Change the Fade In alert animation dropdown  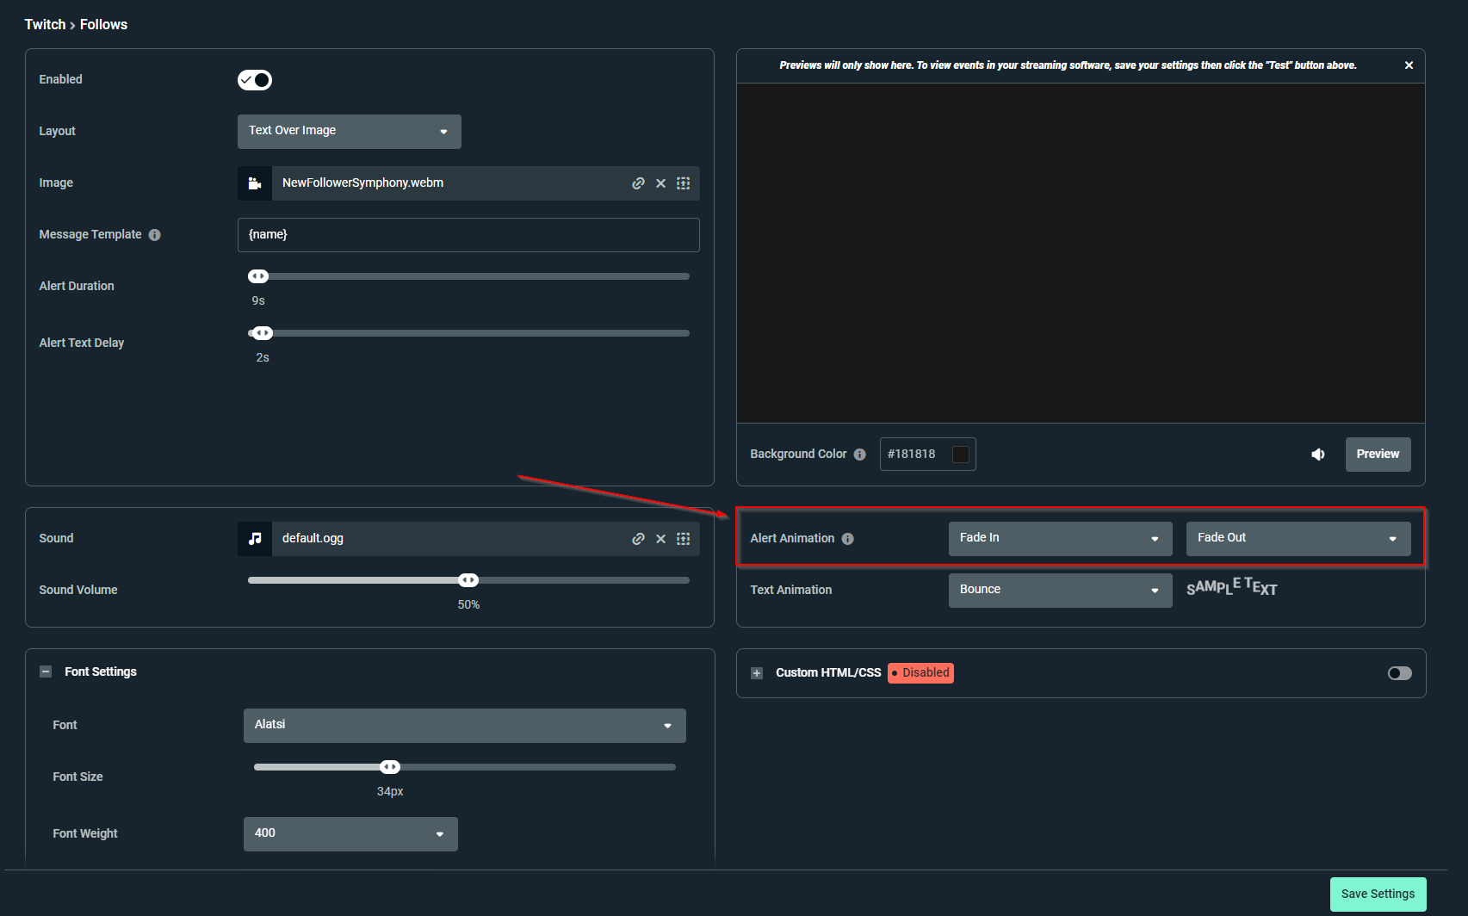1059,538
